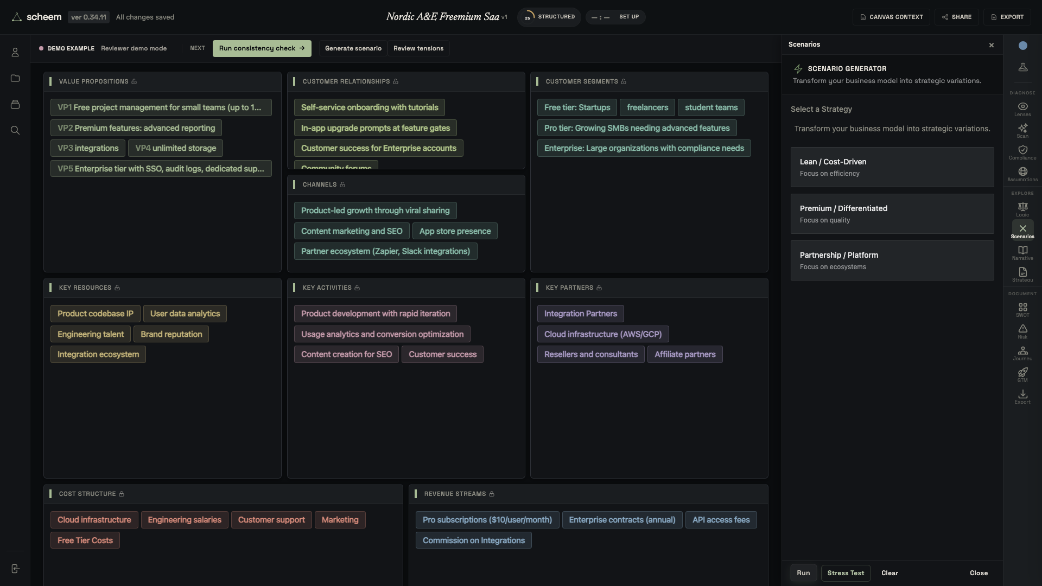The height and width of the screenshot is (586, 1042).
Task: Open the folder icon in left sidebar
Action: [x=15, y=78]
